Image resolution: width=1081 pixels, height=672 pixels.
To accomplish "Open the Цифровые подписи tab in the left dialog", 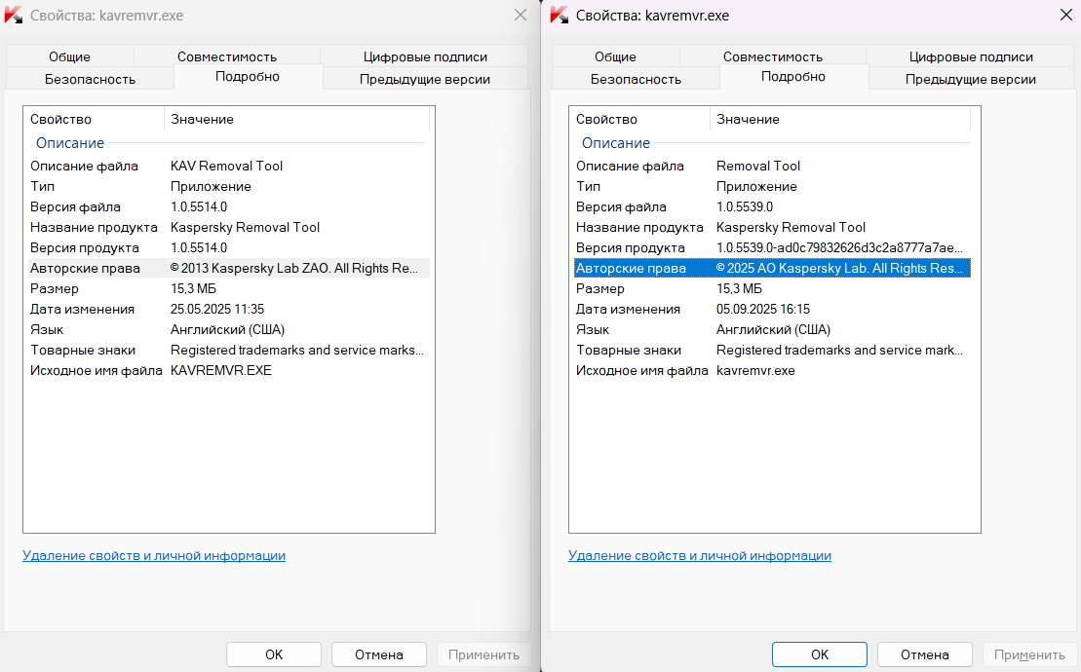I will 425,56.
